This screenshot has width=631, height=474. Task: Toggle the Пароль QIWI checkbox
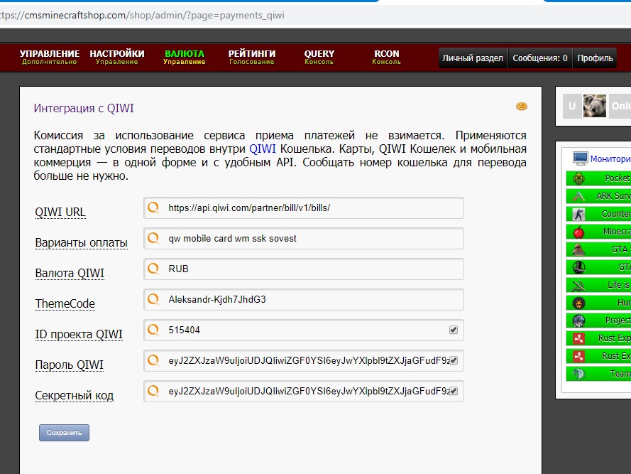[x=454, y=360]
